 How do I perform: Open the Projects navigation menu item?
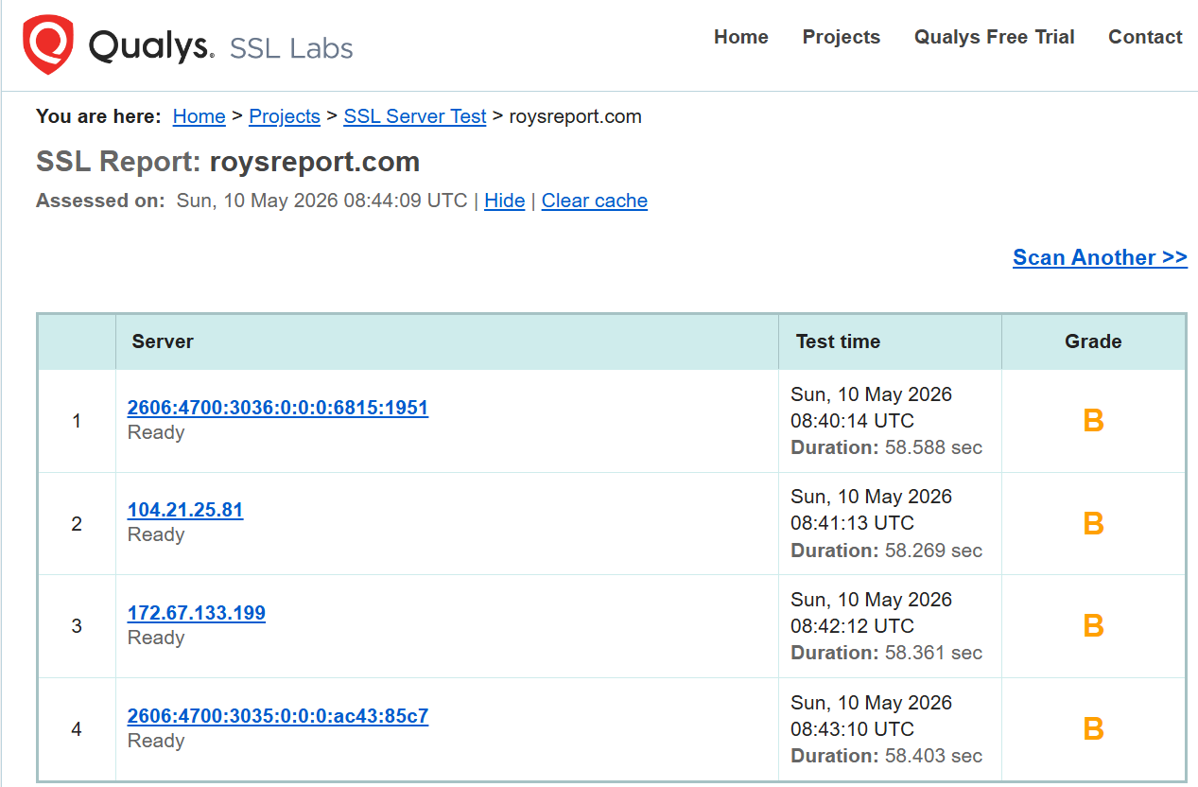[841, 37]
